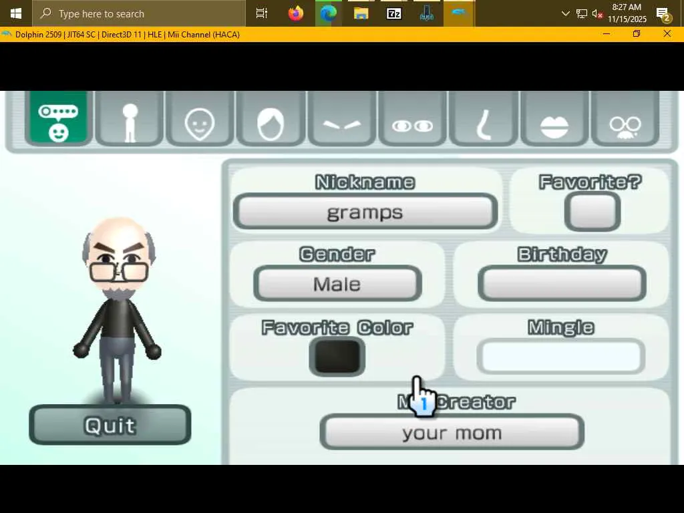Click the Dolphin window title bar icon
Viewport: 684px width, 513px height.
(x=7, y=35)
